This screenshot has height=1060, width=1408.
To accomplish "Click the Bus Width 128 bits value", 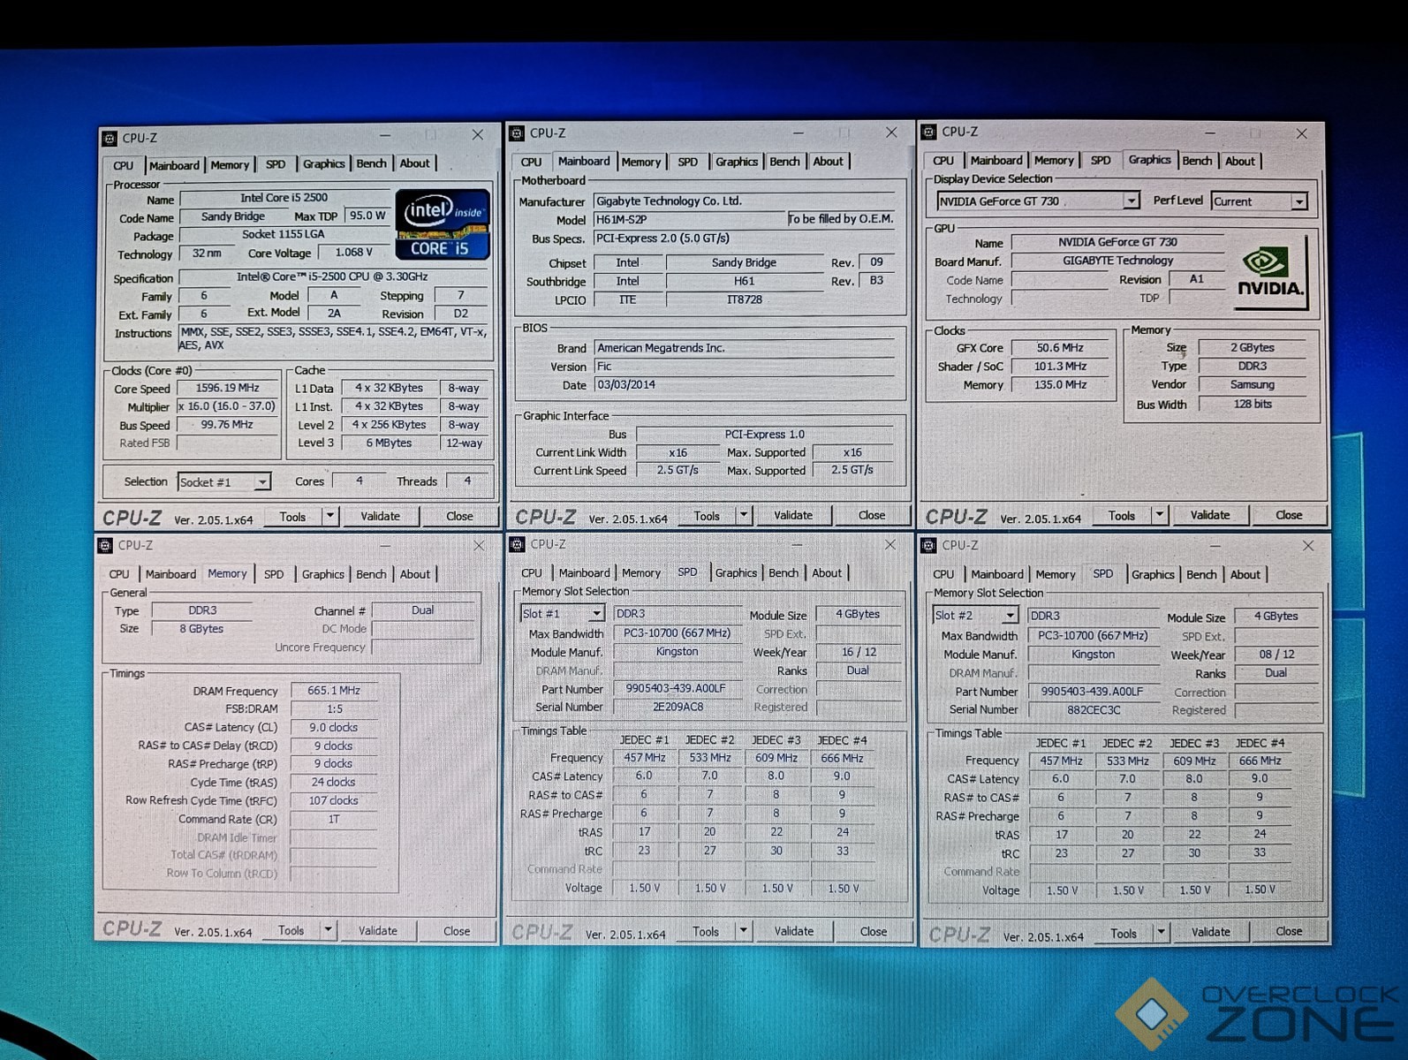I will tap(1253, 404).
